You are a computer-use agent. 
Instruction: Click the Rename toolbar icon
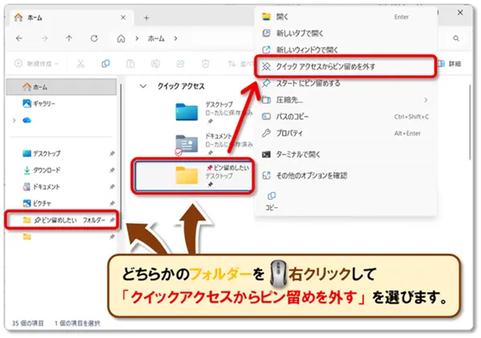(x=156, y=63)
